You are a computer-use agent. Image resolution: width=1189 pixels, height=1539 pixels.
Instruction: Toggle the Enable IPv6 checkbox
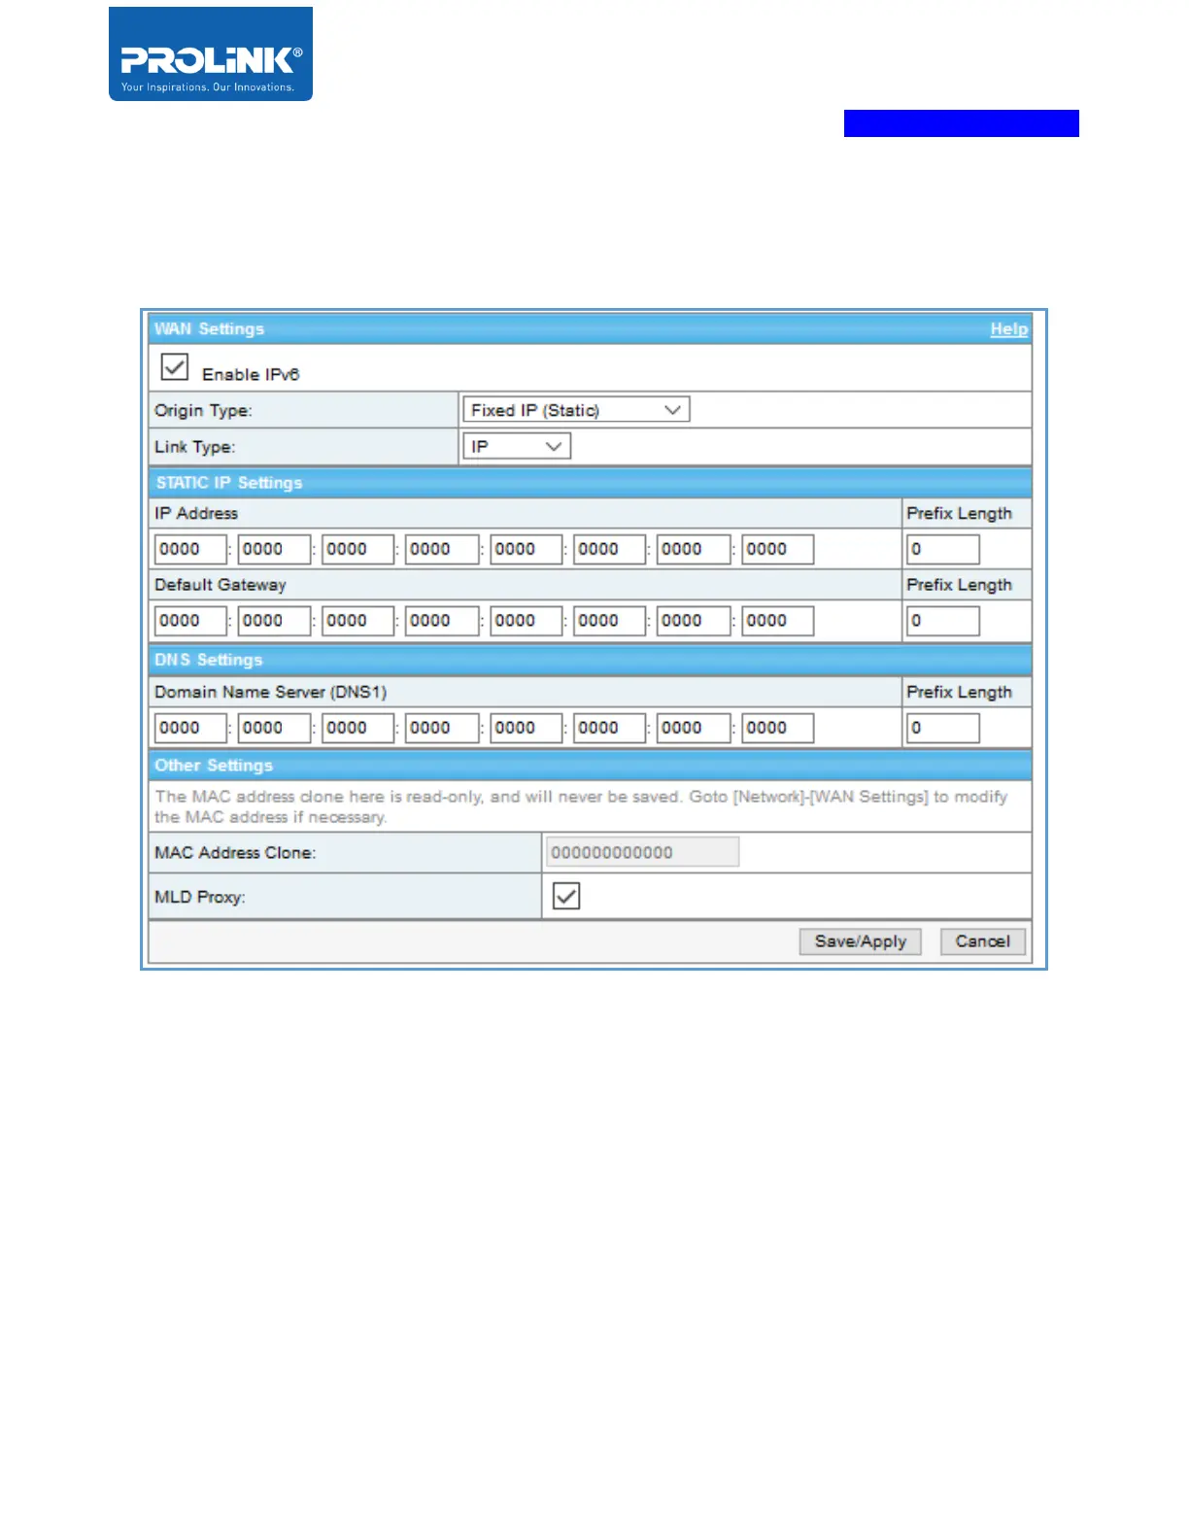click(175, 367)
